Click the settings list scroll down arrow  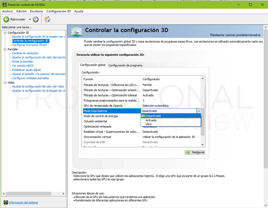(x=203, y=145)
